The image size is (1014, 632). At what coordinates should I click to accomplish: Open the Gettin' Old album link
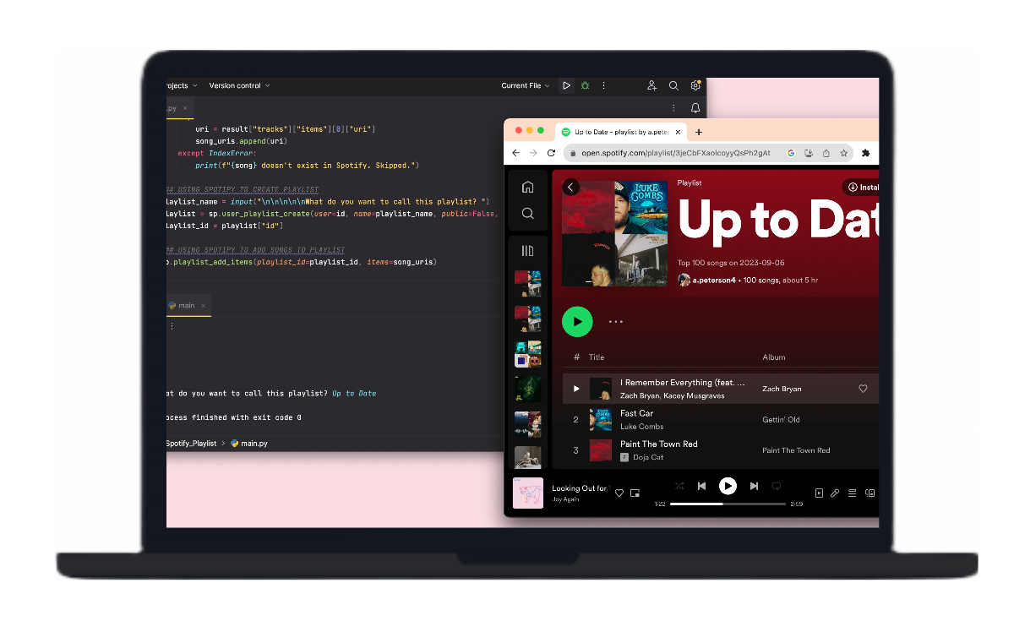pyautogui.click(x=781, y=419)
